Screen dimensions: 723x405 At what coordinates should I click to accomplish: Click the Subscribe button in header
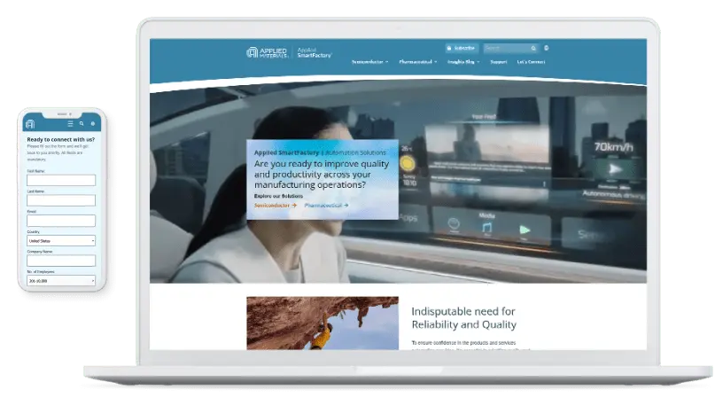tap(462, 48)
